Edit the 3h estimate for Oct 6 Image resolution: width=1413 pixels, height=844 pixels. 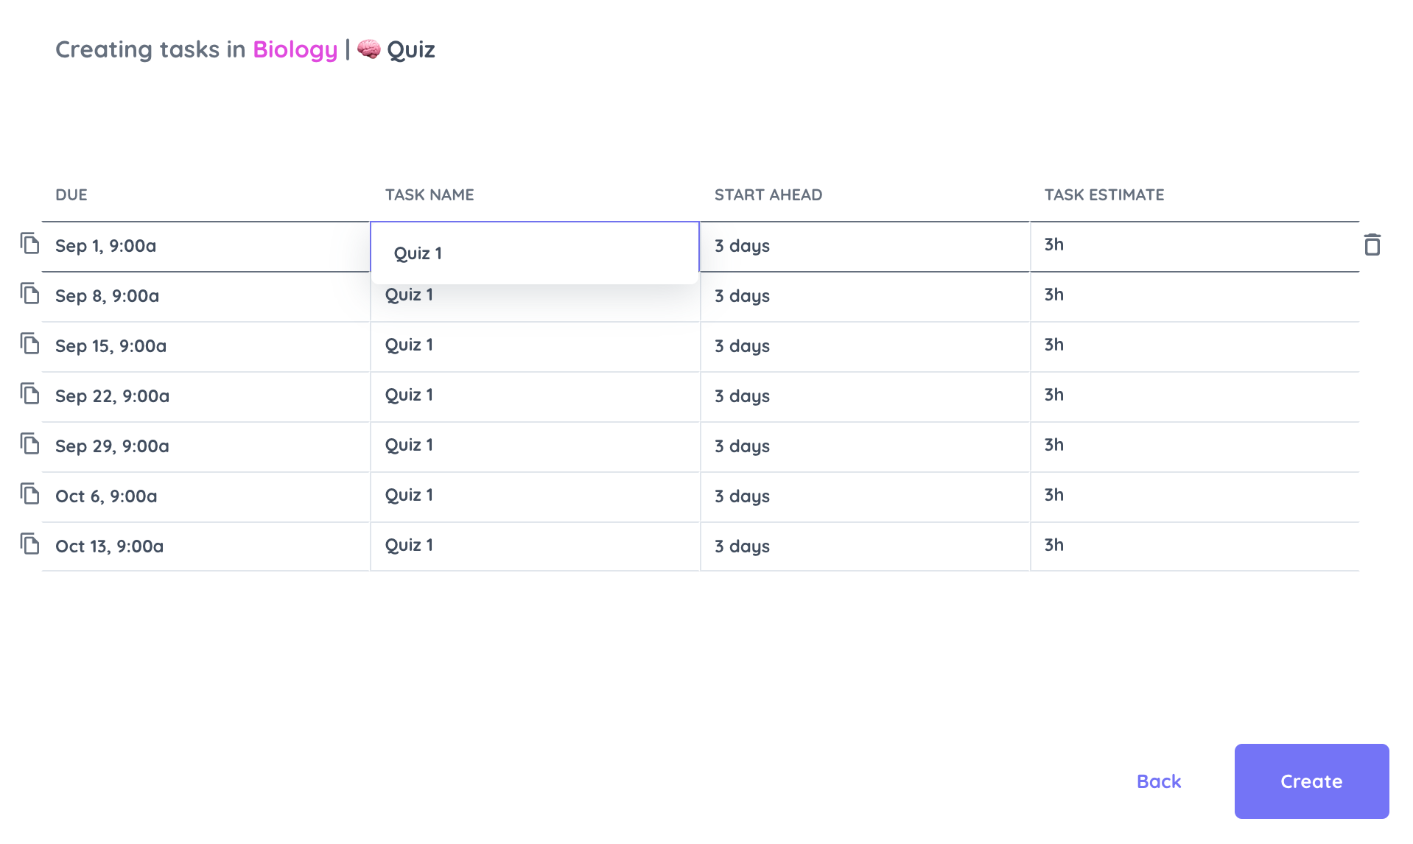click(x=1195, y=496)
